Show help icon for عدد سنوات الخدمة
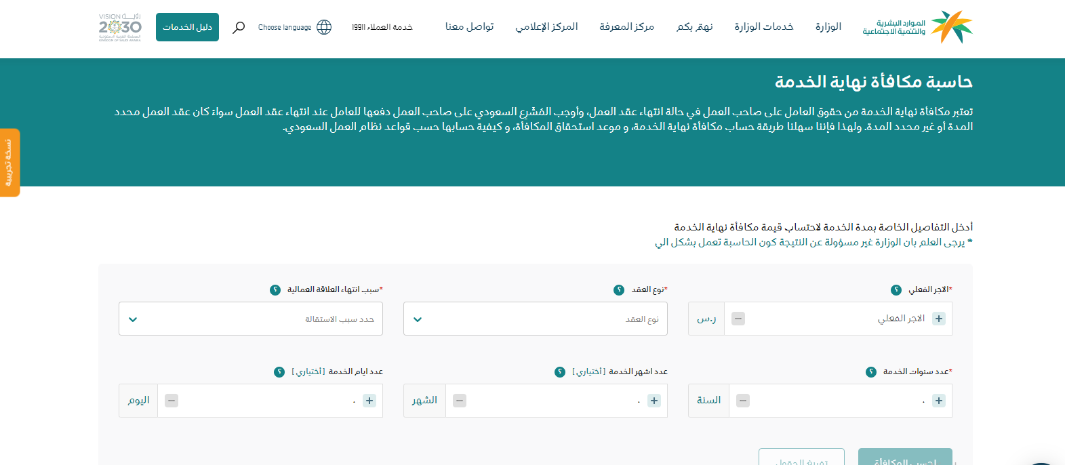Screen dimensions: 1065x465 871,372
